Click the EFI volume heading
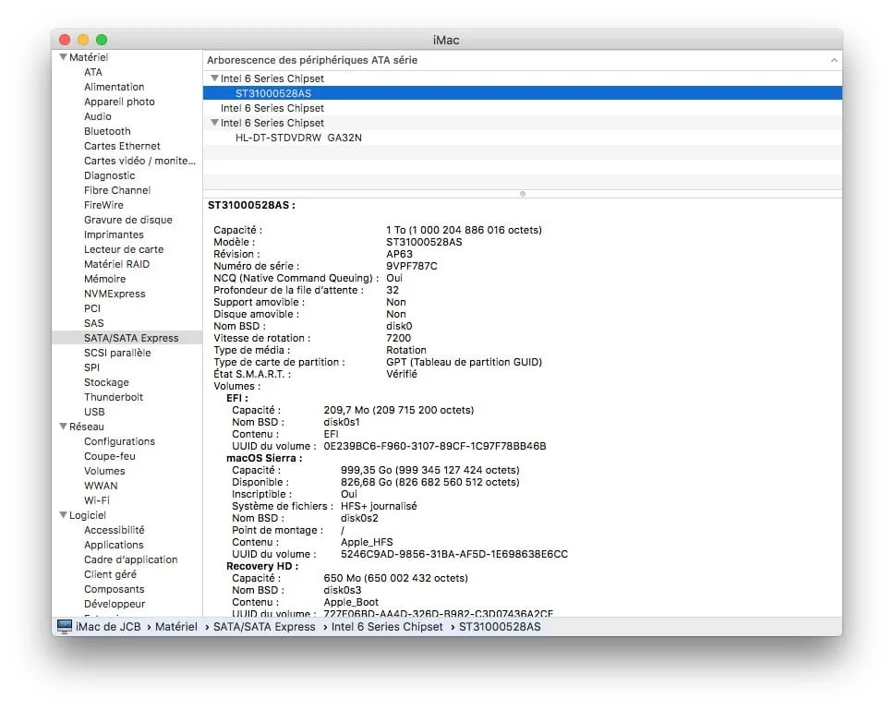The image size is (894, 710). (x=237, y=398)
